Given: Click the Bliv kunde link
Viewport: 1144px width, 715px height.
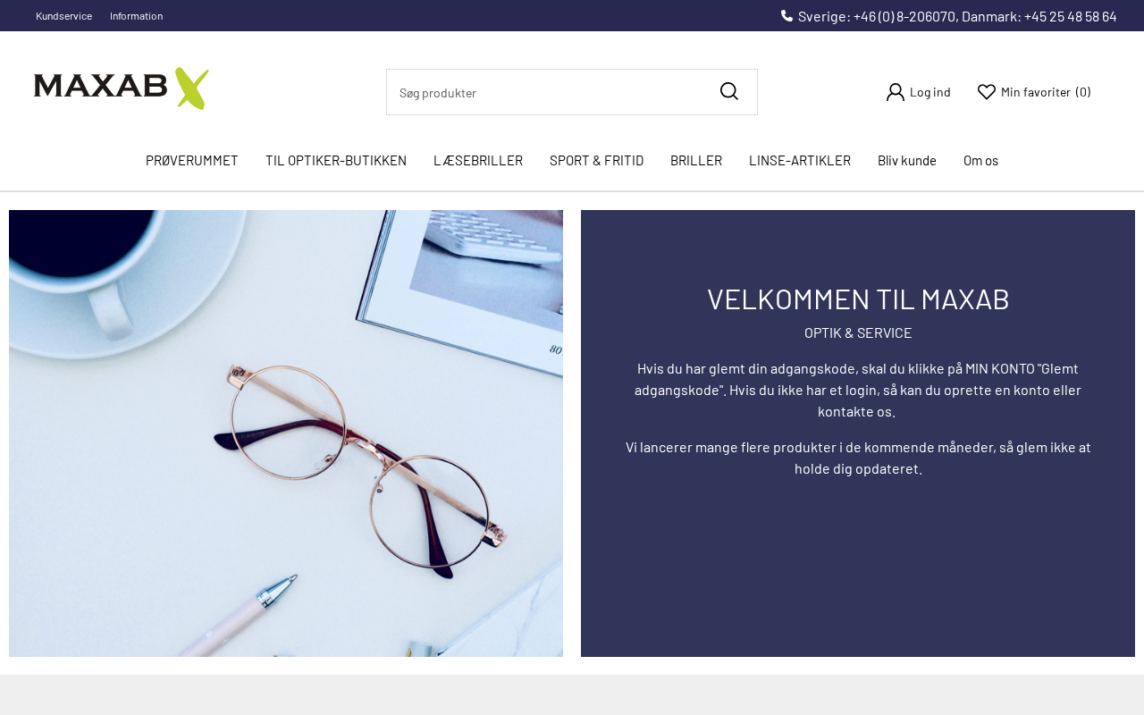Looking at the screenshot, I should 907,161.
